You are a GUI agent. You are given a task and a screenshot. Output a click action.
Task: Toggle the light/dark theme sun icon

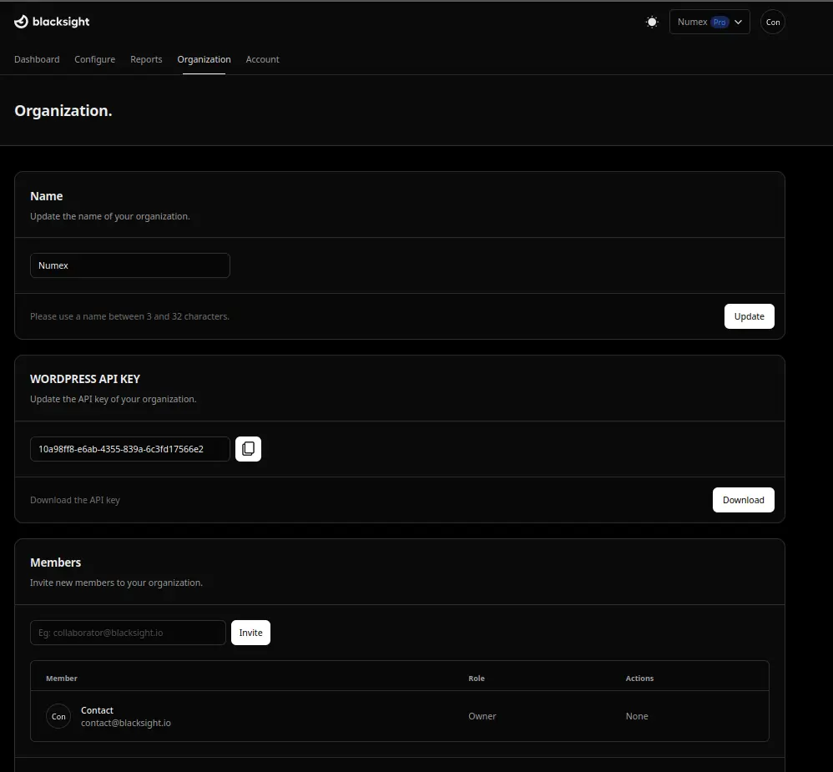652,22
